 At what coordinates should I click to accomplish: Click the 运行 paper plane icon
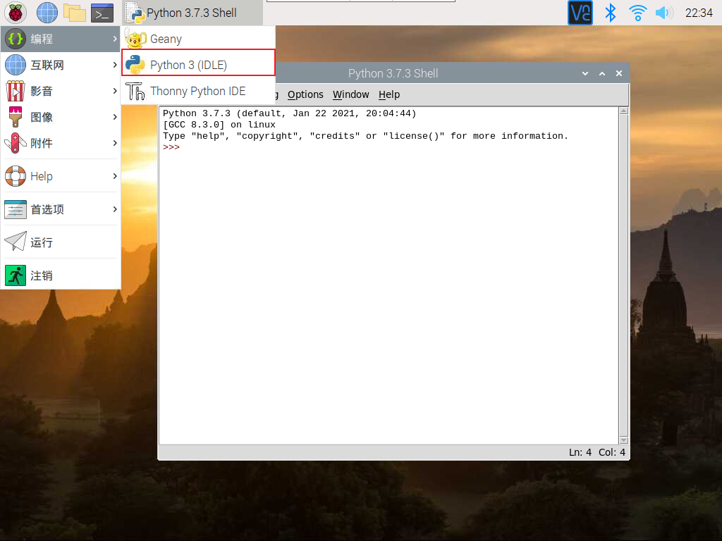click(16, 242)
